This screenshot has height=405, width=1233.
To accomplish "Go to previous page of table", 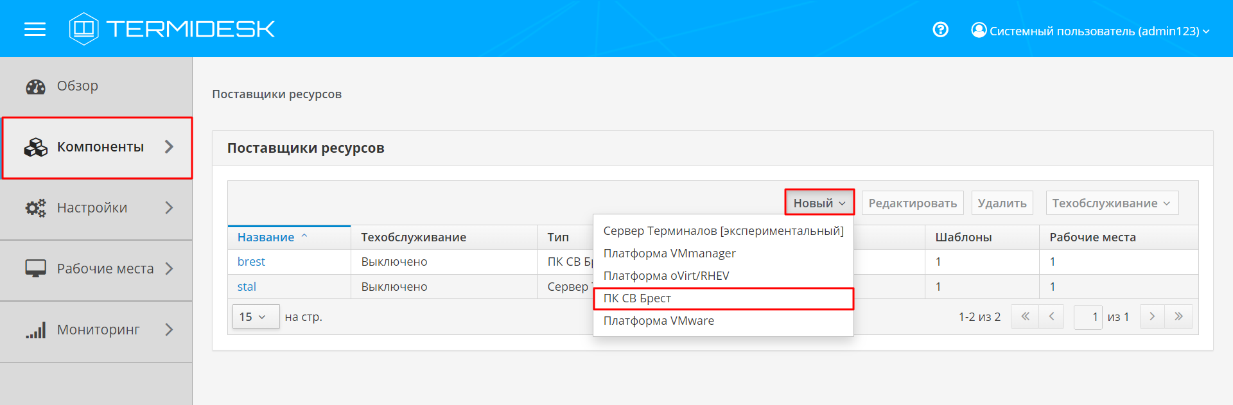I will click(x=1051, y=316).
